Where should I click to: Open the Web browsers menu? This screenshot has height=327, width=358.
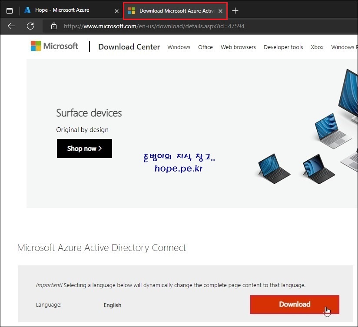[x=238, y=47]
